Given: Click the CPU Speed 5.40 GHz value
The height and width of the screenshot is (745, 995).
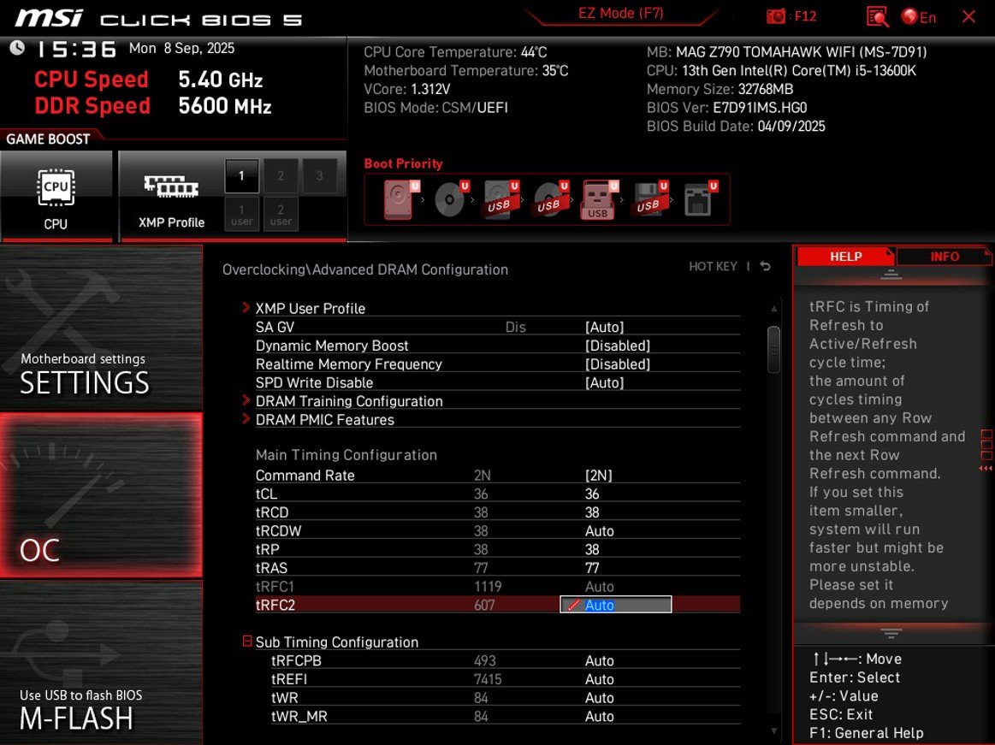Looking at the screenshot, I should pos(220,80).
